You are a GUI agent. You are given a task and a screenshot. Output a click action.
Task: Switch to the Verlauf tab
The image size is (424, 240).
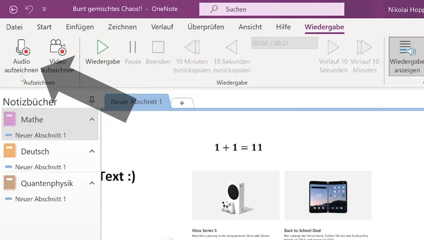click(162, 27)
